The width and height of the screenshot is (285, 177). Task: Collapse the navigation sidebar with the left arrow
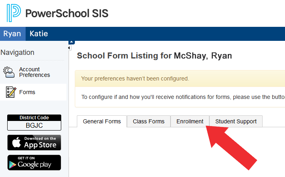(x=69, y=48)
